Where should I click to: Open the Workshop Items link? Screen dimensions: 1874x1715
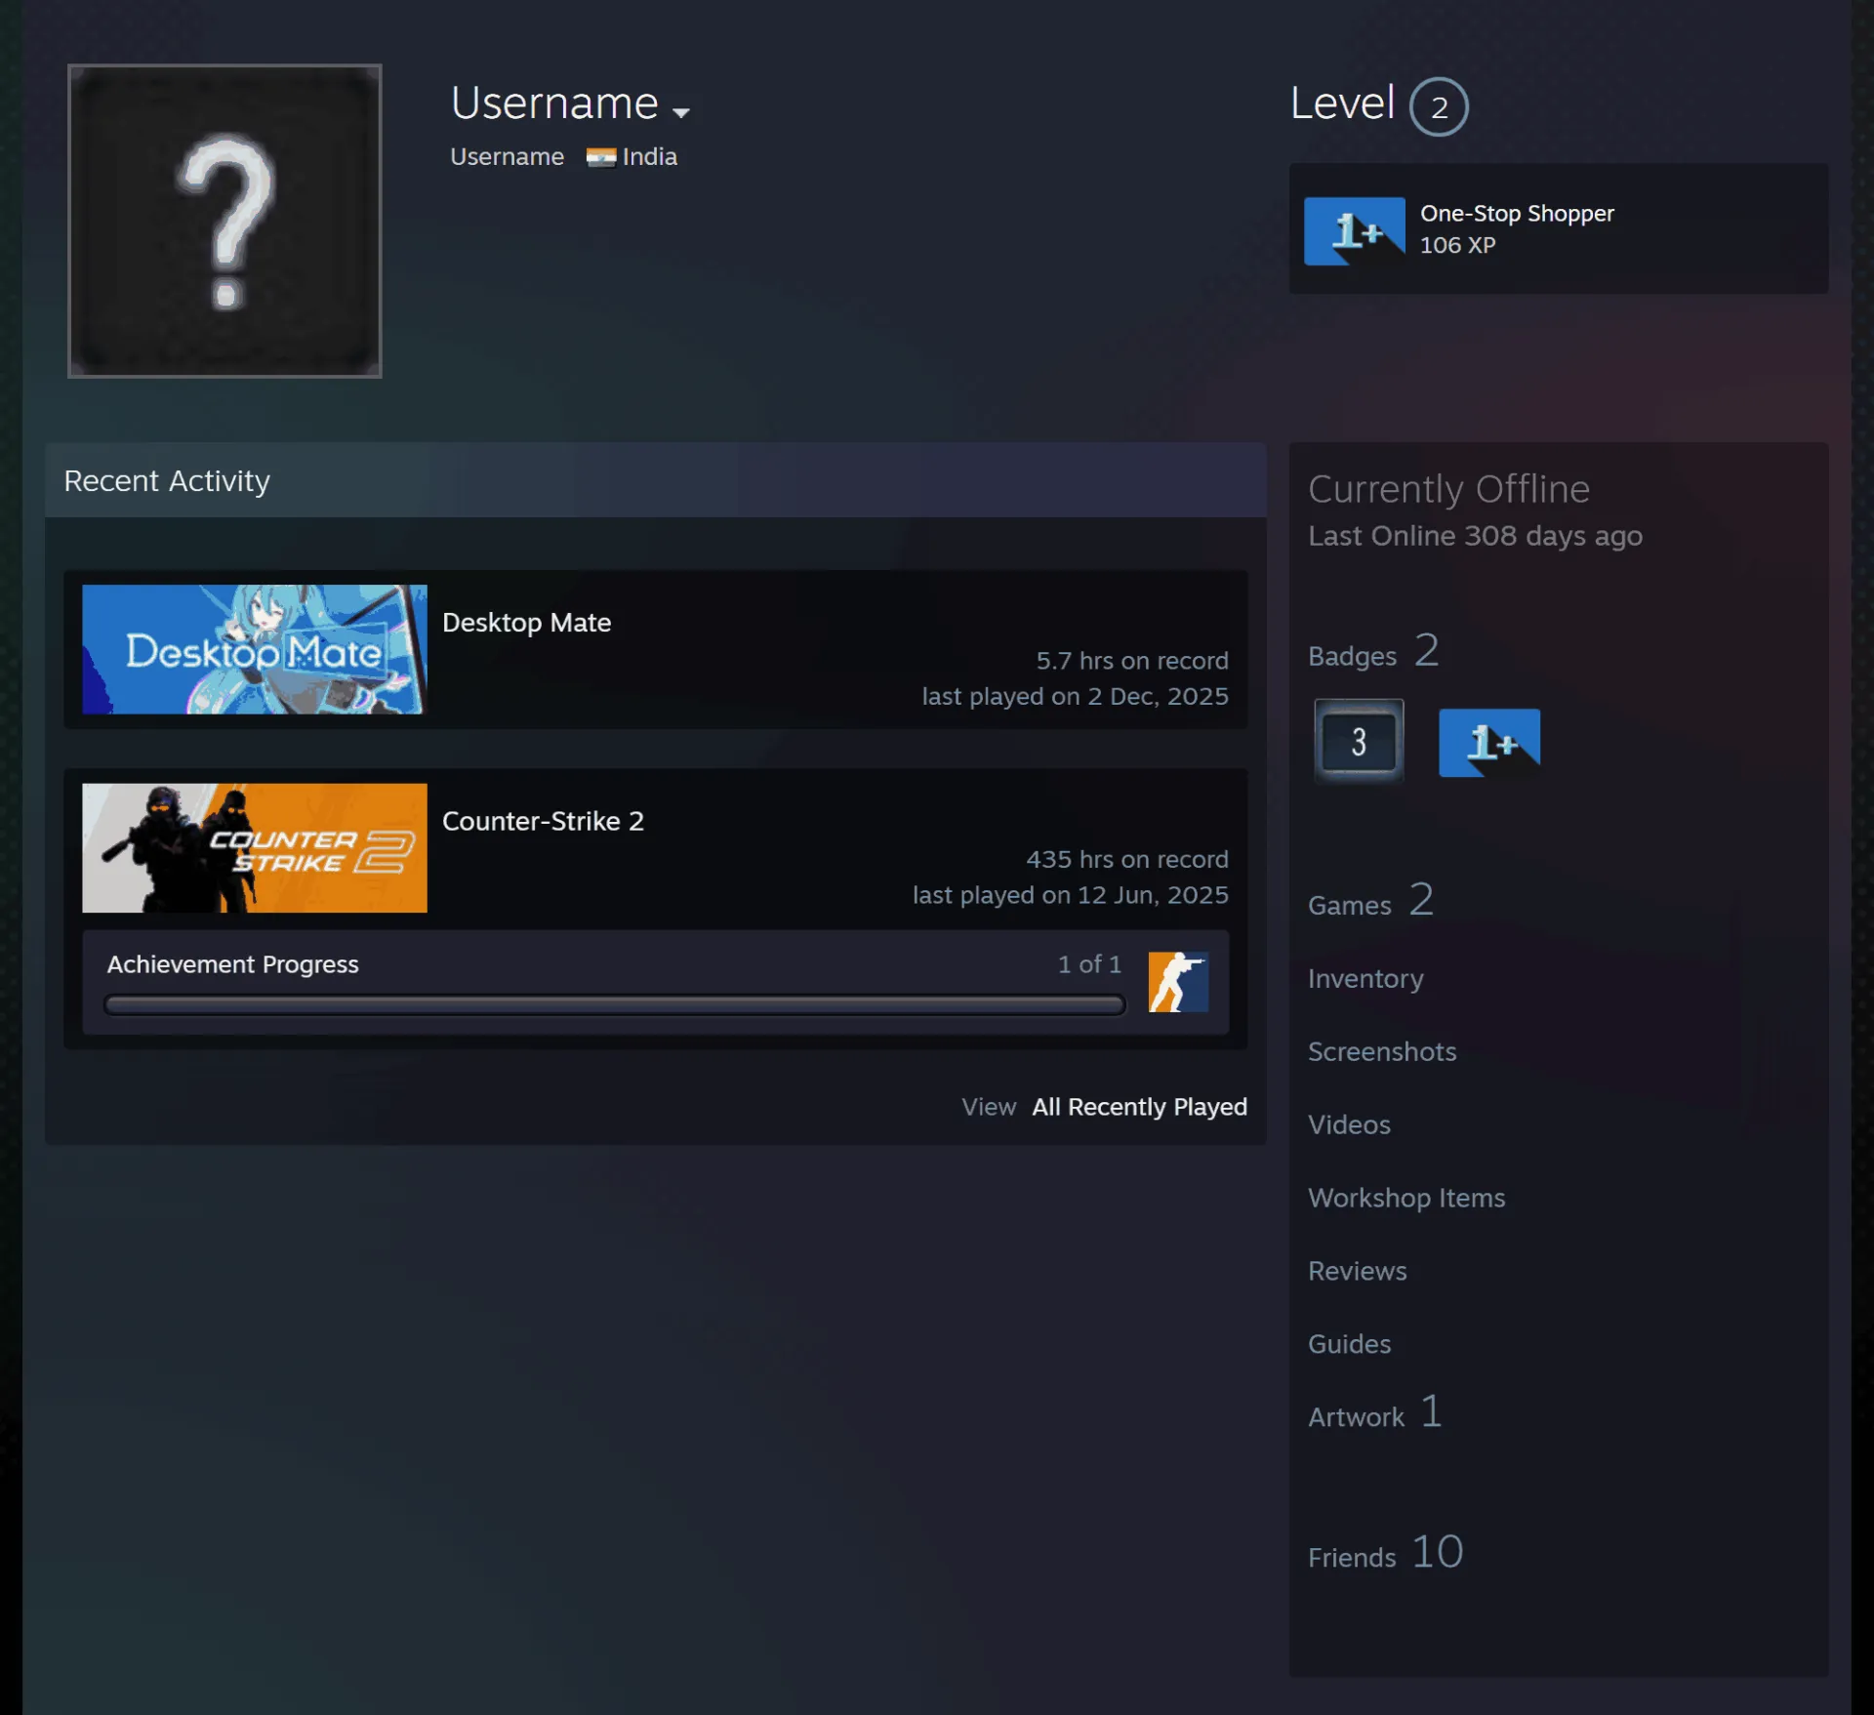[1406, 1198]
